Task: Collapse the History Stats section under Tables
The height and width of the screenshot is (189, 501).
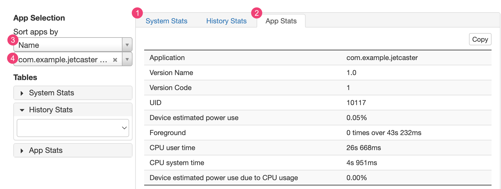Action: pyautogui.click(x=73, y=110)
